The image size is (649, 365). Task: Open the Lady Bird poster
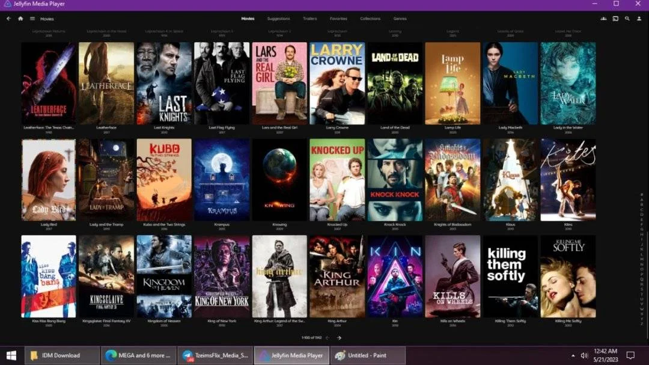click(x=49, y=180)
